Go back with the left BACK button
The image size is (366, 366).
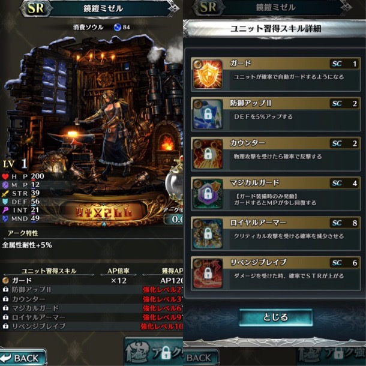pyautogui.click(x=23, y=358)
